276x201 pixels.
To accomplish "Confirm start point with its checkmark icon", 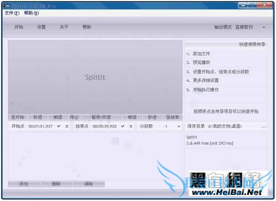I will click(x=59, y=126).
